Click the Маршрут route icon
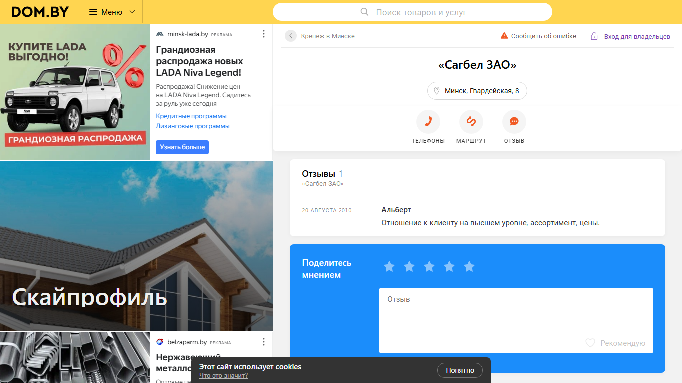This screenshot has height=383, width=682. [471, 121]
